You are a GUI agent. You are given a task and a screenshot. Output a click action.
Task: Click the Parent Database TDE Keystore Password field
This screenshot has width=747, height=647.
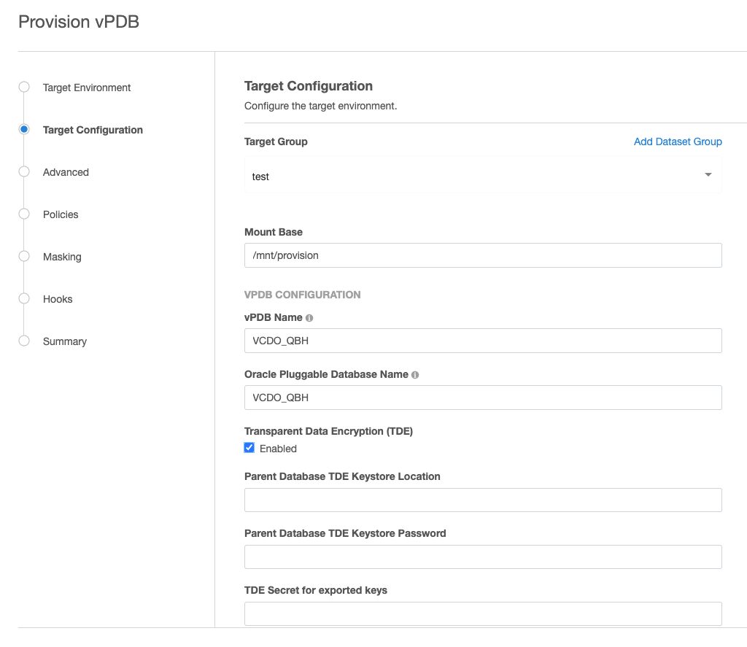pos(482,557)
